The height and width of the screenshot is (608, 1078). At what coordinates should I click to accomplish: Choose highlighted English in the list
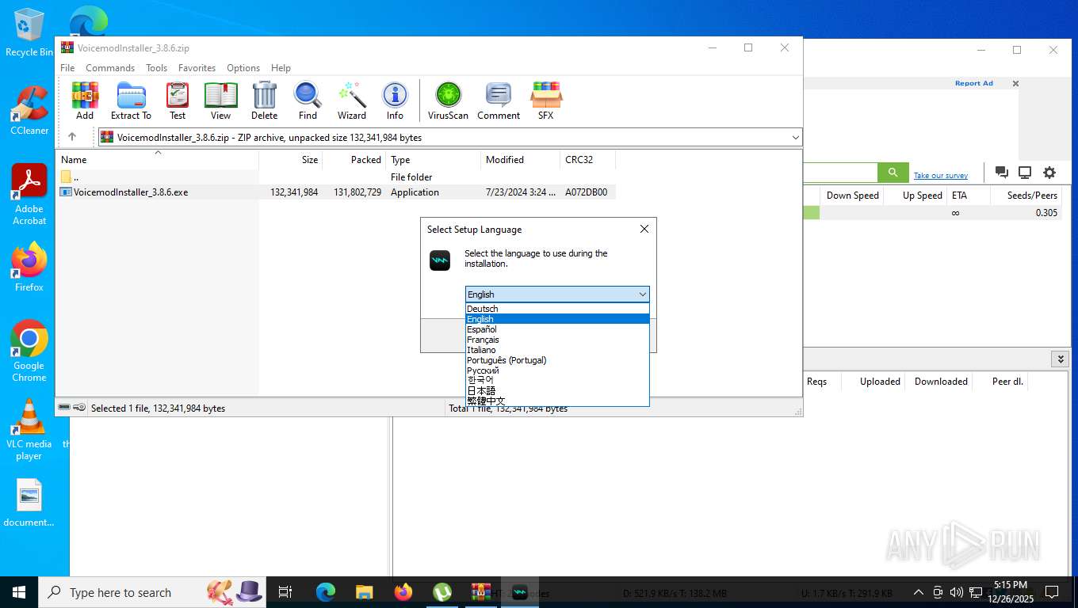[557, 319]
